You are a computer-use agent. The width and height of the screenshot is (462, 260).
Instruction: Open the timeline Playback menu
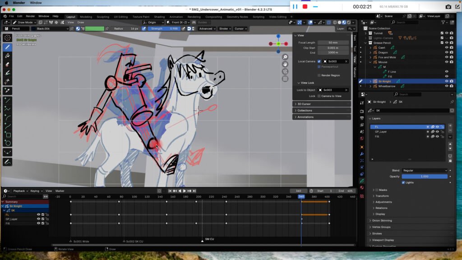(20, 191)
